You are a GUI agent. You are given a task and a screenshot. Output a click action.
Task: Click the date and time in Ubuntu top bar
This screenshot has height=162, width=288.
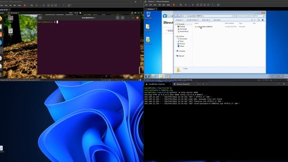74,13
